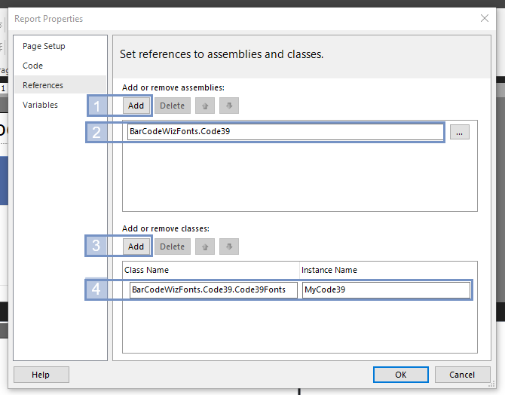
Task: Cancel the Report Properties dialog
Action: tap(462, 375)
